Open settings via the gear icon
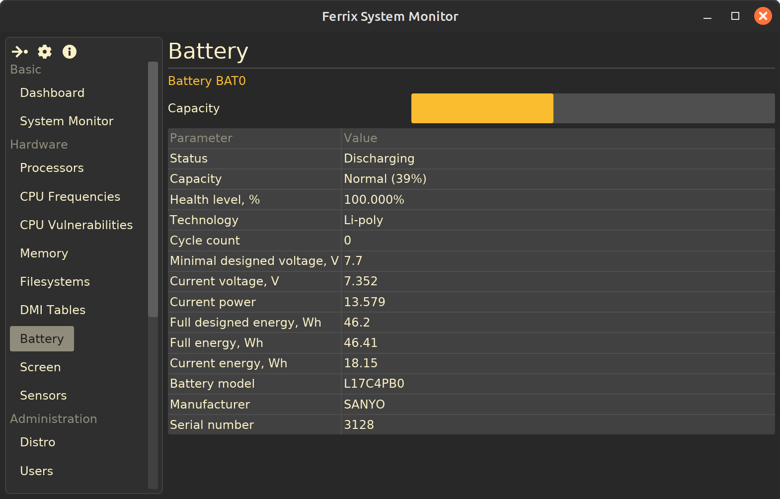This screenshot has height=499, width=780. pos(45,52)
